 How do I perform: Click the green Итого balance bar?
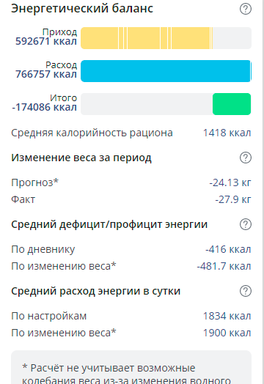(x=232, y=104)
